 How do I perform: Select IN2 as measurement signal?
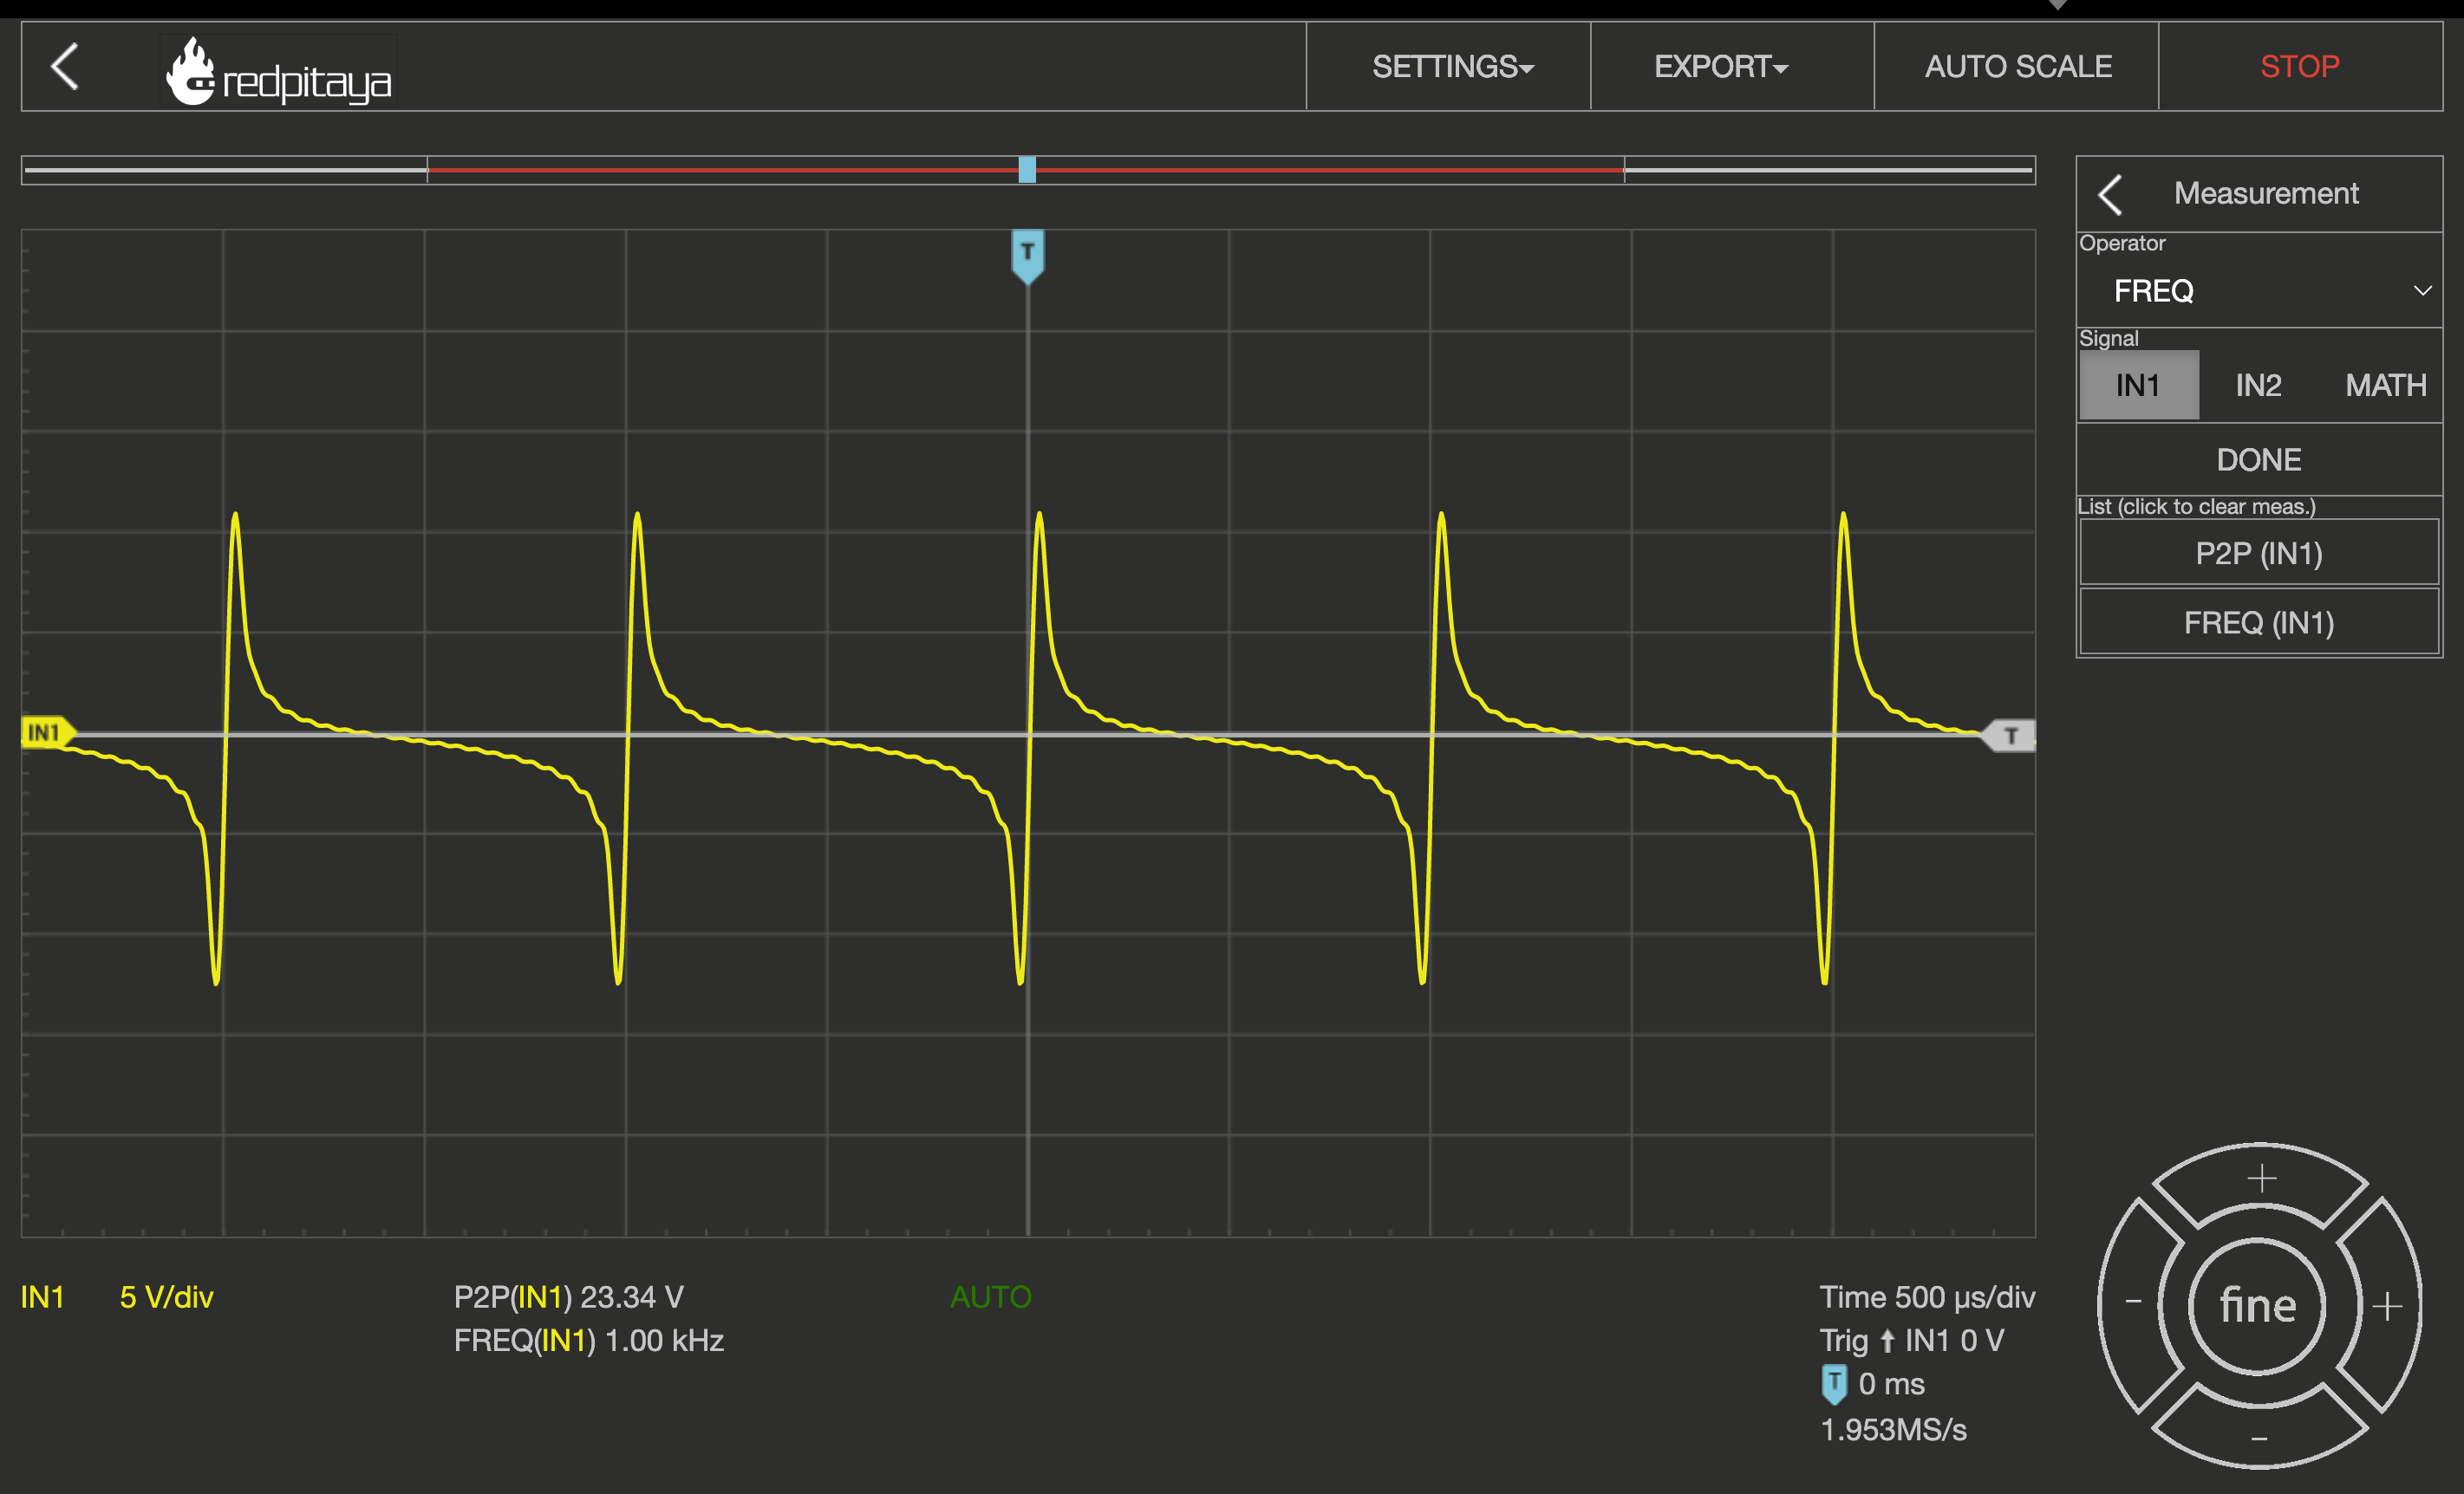[2259, 385]
